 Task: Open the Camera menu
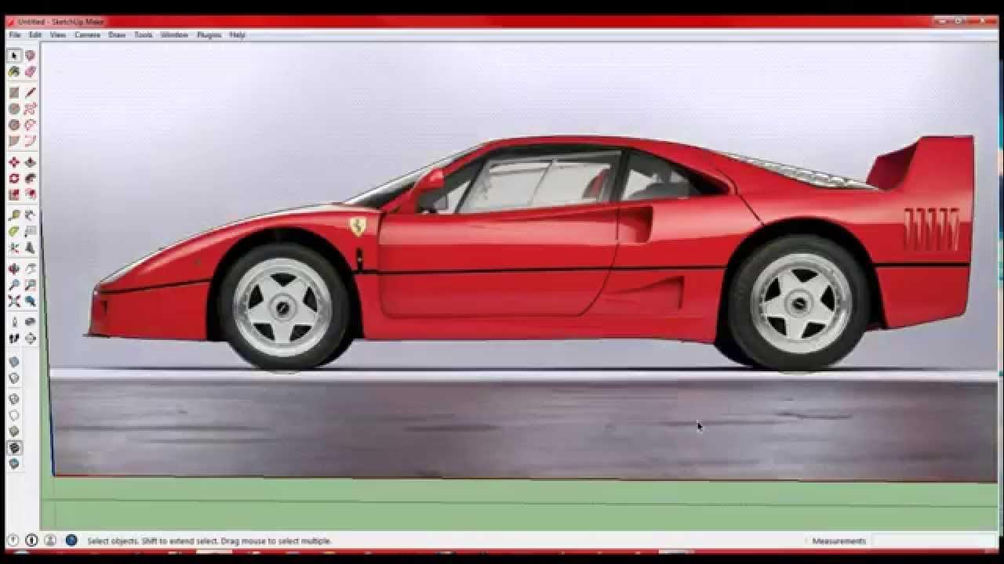87,35
